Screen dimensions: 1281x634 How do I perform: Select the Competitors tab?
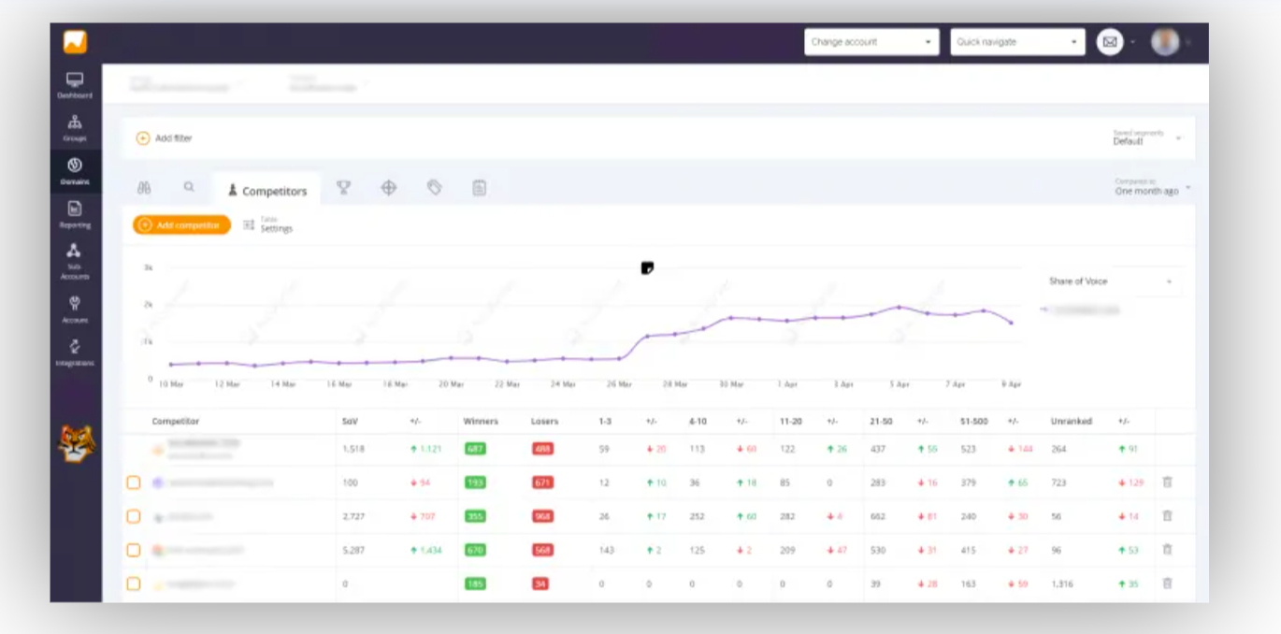point(266,191)
